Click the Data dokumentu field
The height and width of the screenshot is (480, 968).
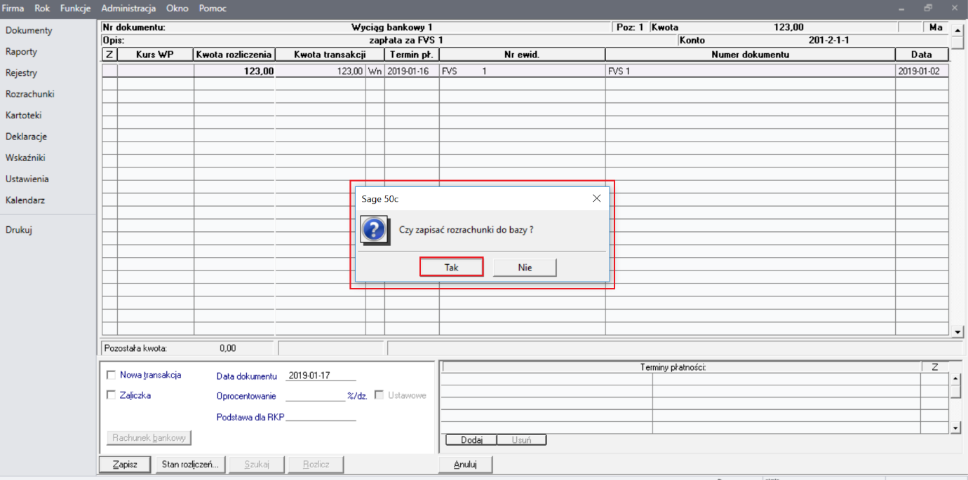(x=321, y=376)
